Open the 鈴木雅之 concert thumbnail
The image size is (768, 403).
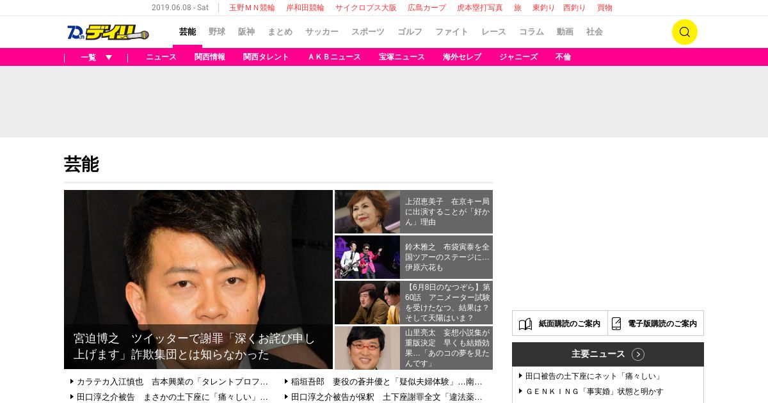click(x=367, y=257)
